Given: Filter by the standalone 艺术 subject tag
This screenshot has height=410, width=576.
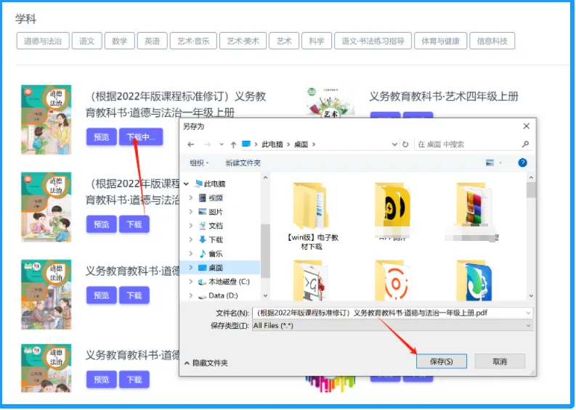Looking at the screenshot, I should 284,41.
